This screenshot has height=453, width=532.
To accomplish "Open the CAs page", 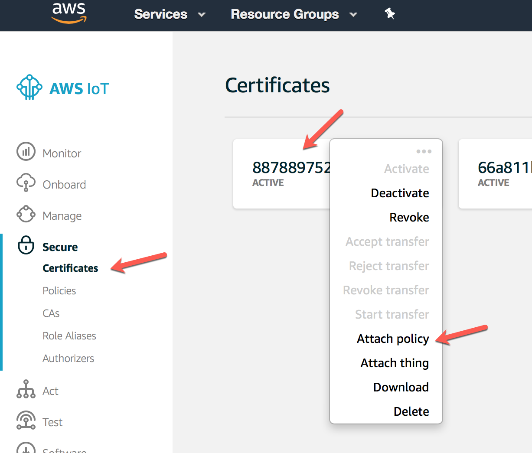I will coord(51,313).
